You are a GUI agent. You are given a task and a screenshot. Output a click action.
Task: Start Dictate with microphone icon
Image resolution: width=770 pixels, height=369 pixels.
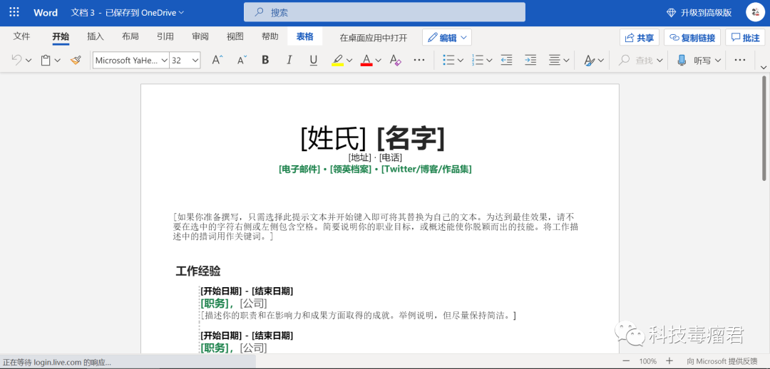(682, 60)
